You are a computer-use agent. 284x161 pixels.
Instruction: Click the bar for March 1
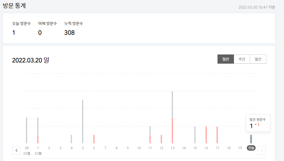(38, 131)
